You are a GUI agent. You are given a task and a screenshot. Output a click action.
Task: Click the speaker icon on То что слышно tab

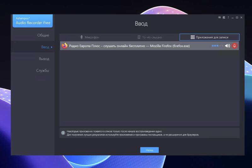point(139,37)
